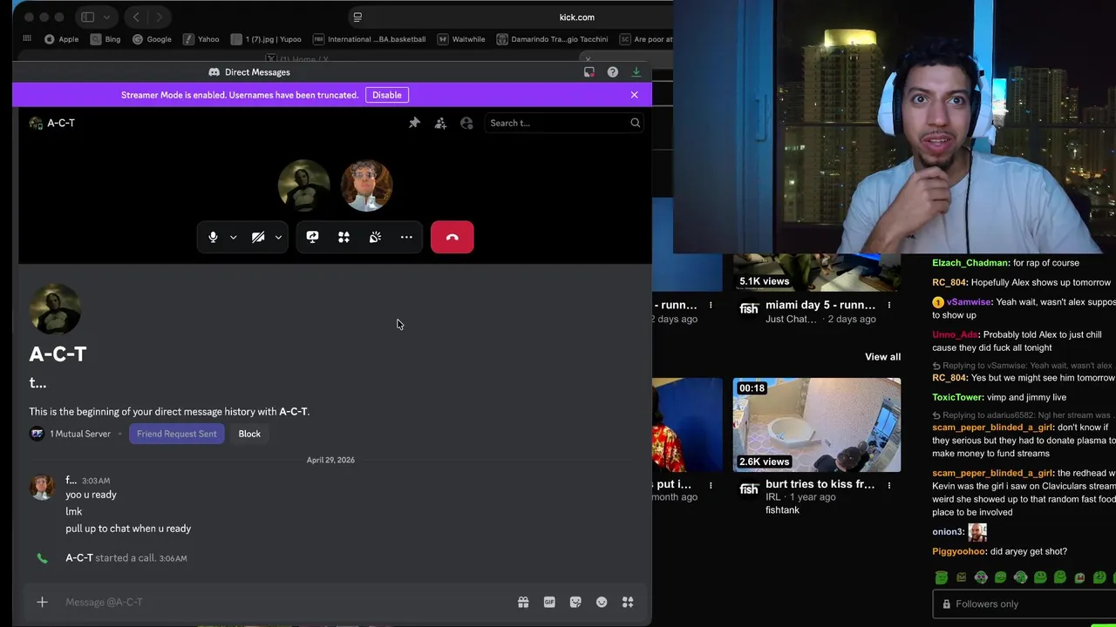Expand the Safari sidebar dropdown chevron
The image size is (1116, 627).
(x=106, y=17)
